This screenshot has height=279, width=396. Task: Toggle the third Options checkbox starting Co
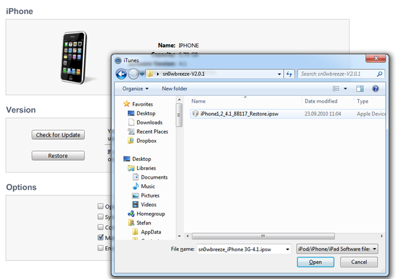pyautogui.click(x=100, y=227)
